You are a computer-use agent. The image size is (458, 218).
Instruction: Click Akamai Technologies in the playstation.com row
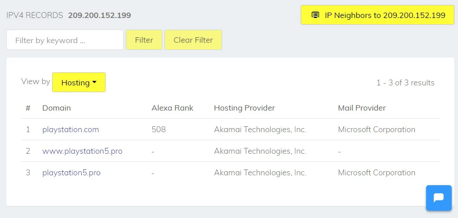pyautogui.click(x=260, y=129)
